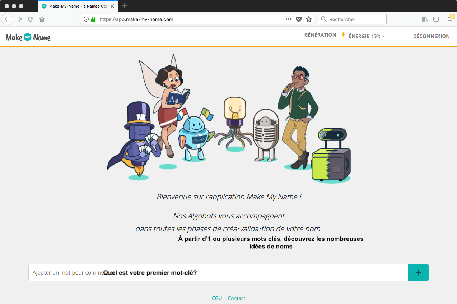
Task: Reload the page with the refresh icon
Action: point(31,19)
